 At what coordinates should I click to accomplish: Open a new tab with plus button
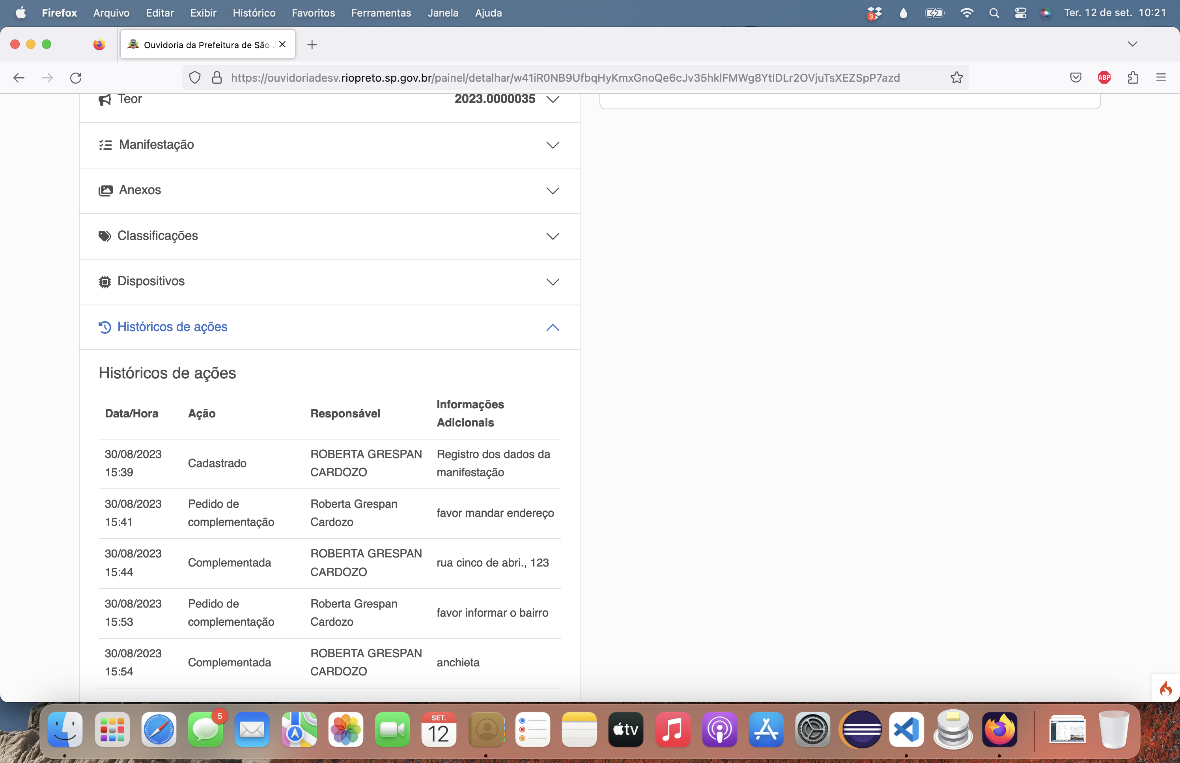(312, 45)
